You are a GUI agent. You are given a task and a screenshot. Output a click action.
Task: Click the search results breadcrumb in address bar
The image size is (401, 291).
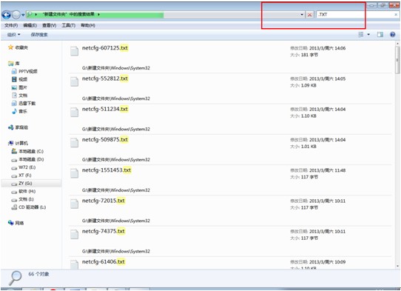[x=68, y=14]
